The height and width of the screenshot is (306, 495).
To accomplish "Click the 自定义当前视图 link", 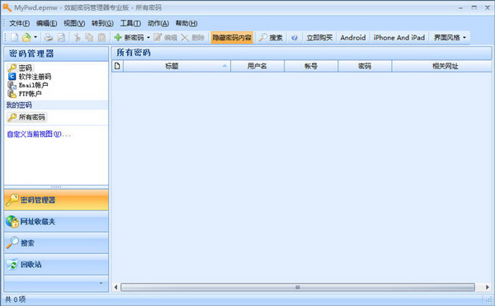I will click(39, 134).
